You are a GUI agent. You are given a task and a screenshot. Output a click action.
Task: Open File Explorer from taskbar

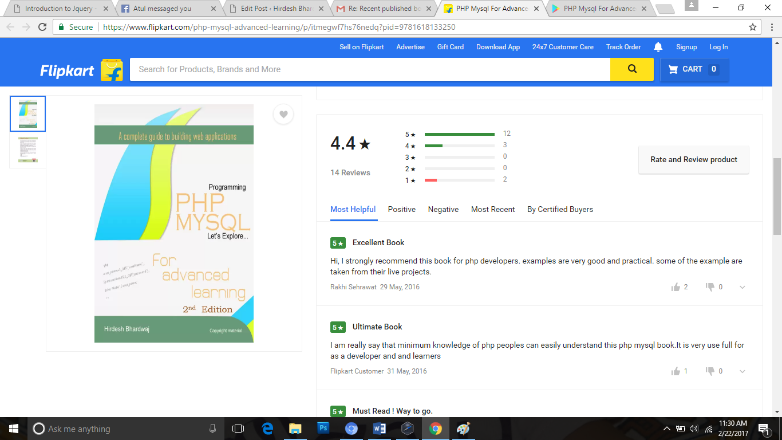point(295,429)
